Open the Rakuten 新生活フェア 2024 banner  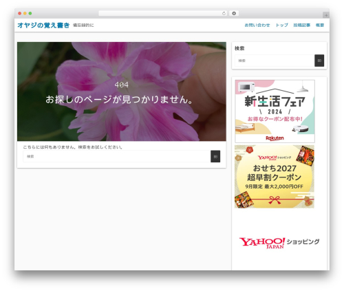pos(275,111)
